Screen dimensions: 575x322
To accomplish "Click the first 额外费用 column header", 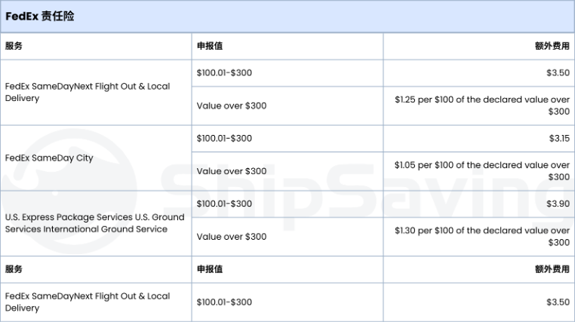I will 552,46.
